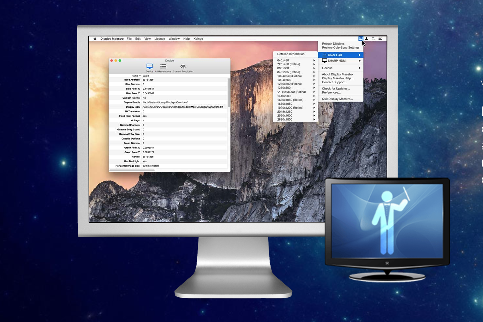
Task: Open the Device toolbar tab
Action: pos(149,68)
